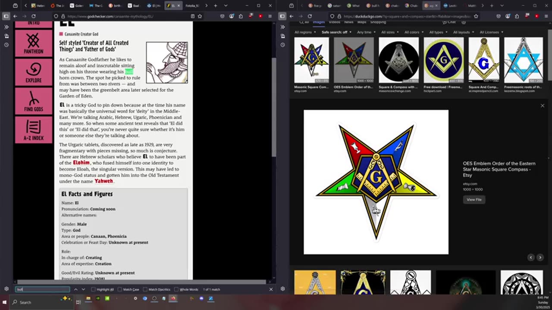This screenshot has width=552, height=310.
Task: Toggle left browser sidebar panel button
Action: (x=6, y=16)
